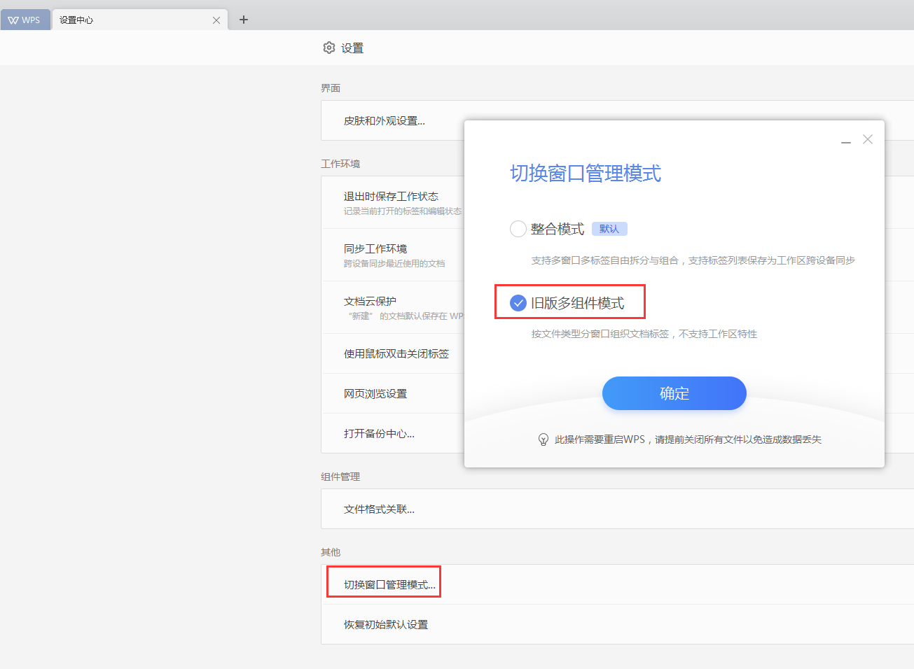This screenshot has height=669, width=914.
Task: Click 切换窗口管理模式 entry
Action: [x=389, y=585]
